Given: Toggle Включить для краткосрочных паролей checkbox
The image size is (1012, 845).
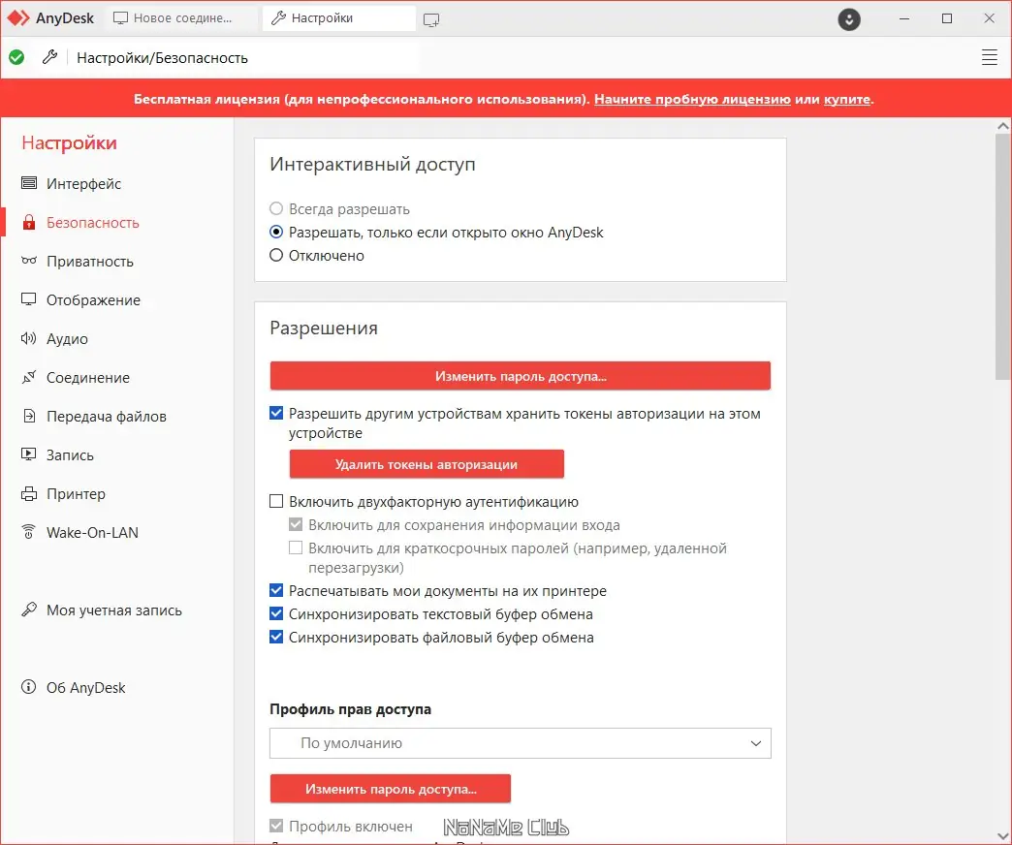Looking at the screenshot, I should [296, 548].
